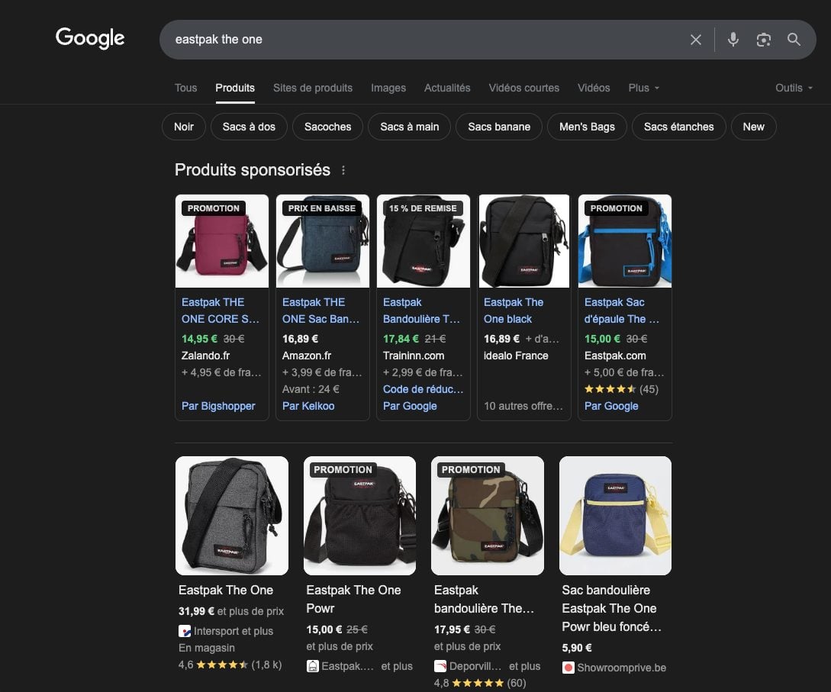
Task: Click the Zalando.fr seller name
Action: click(x=205, y=356)
